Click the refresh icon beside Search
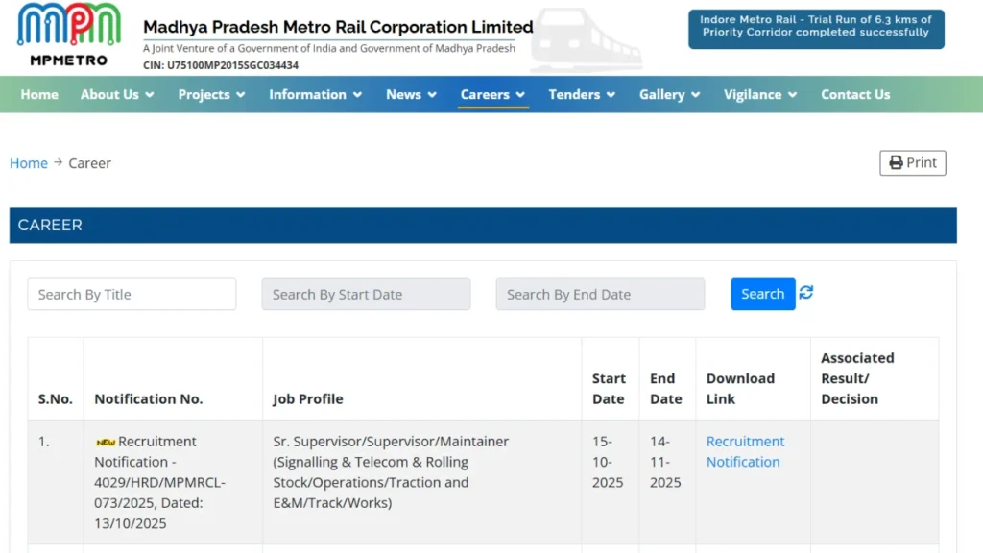Viewport: 983px width, 553px height. tap(806, 292)
